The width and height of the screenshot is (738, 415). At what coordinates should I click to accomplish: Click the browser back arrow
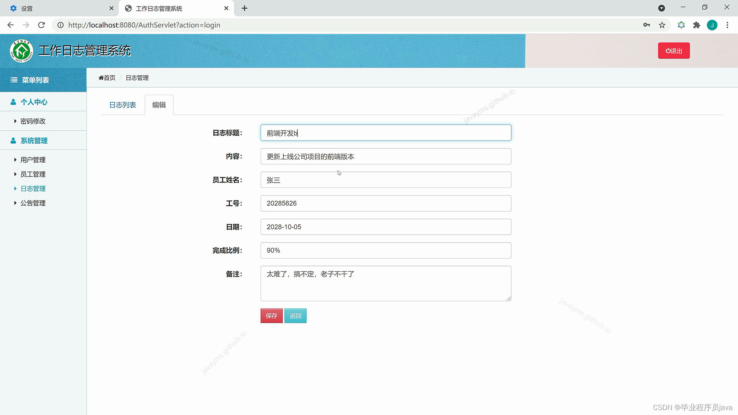[x=10, y=25]
